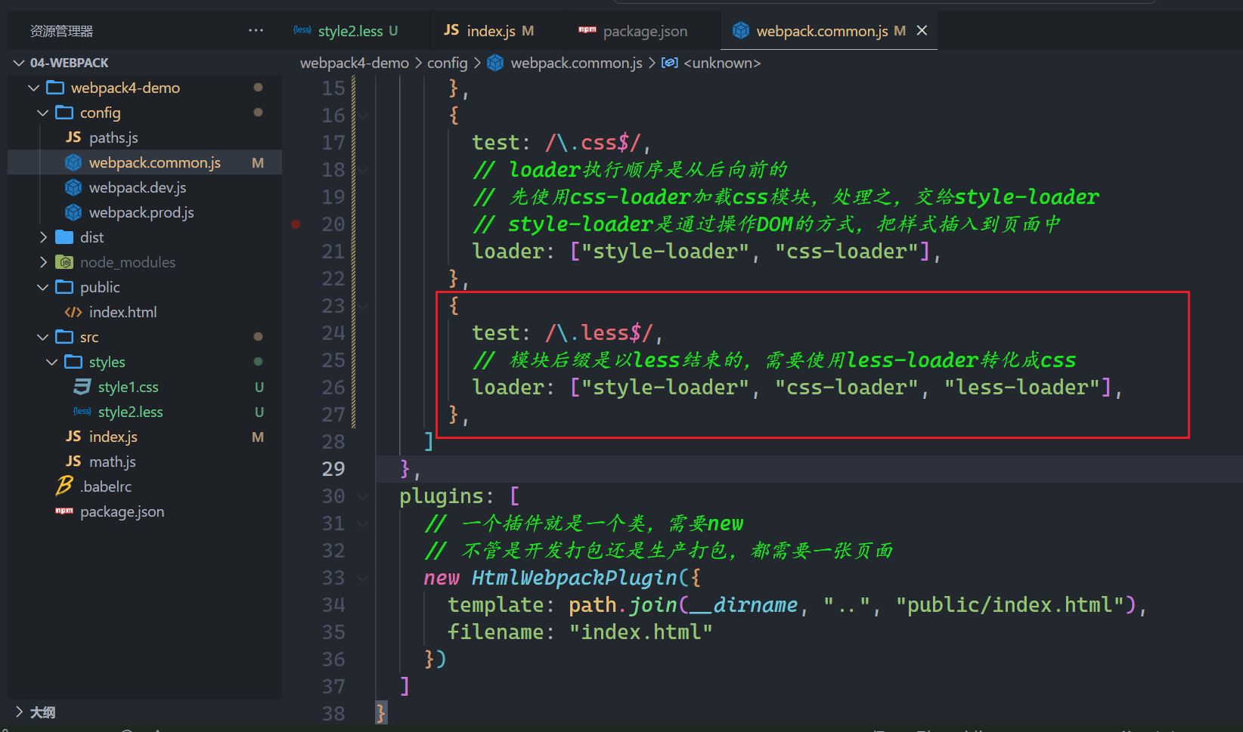
Task: Expand the dist folder
Action: [42, 237]
